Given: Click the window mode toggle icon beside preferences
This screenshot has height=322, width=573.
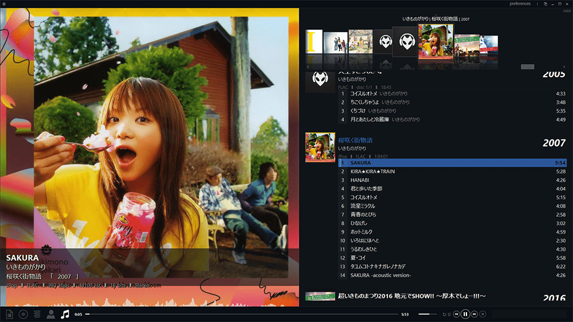Looking at the screenshot, I should pos(545,3).
